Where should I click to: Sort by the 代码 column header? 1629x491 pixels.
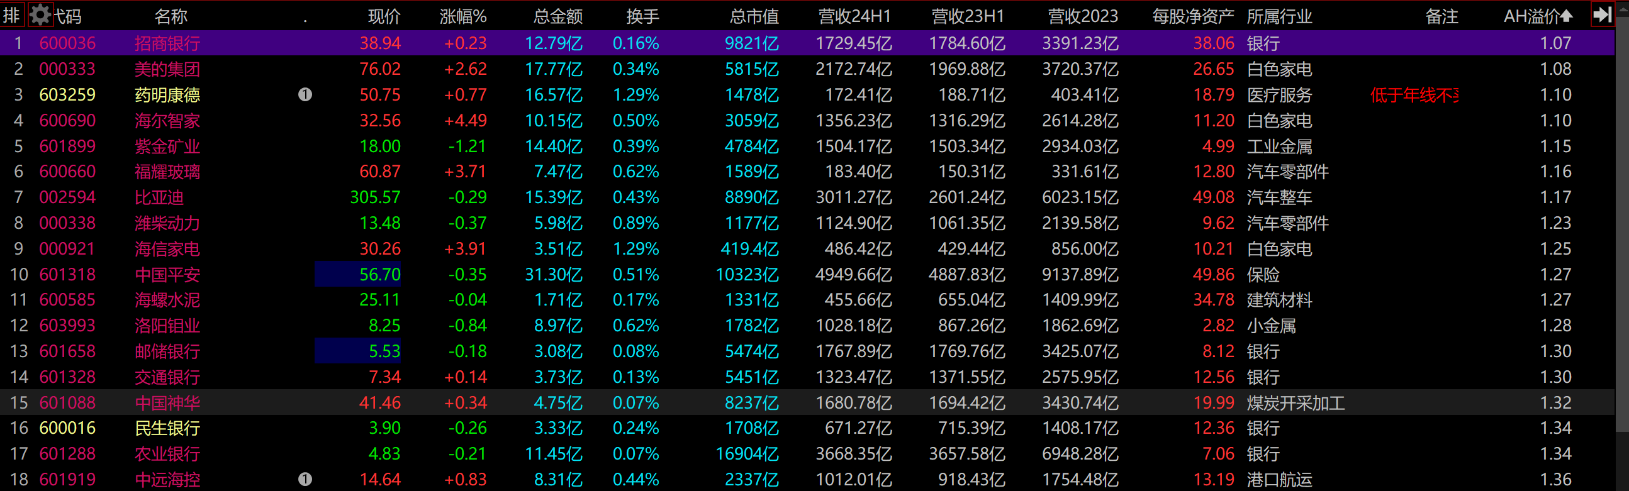67,16
